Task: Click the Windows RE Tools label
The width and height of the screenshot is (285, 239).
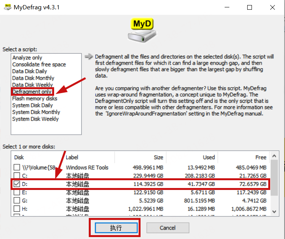Action: [x=87, y=167]
